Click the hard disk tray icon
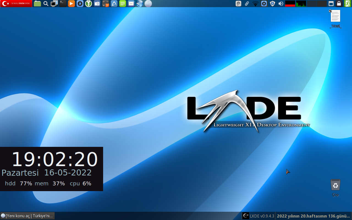Viewport: 352px width, 220px height. [238, 4]
